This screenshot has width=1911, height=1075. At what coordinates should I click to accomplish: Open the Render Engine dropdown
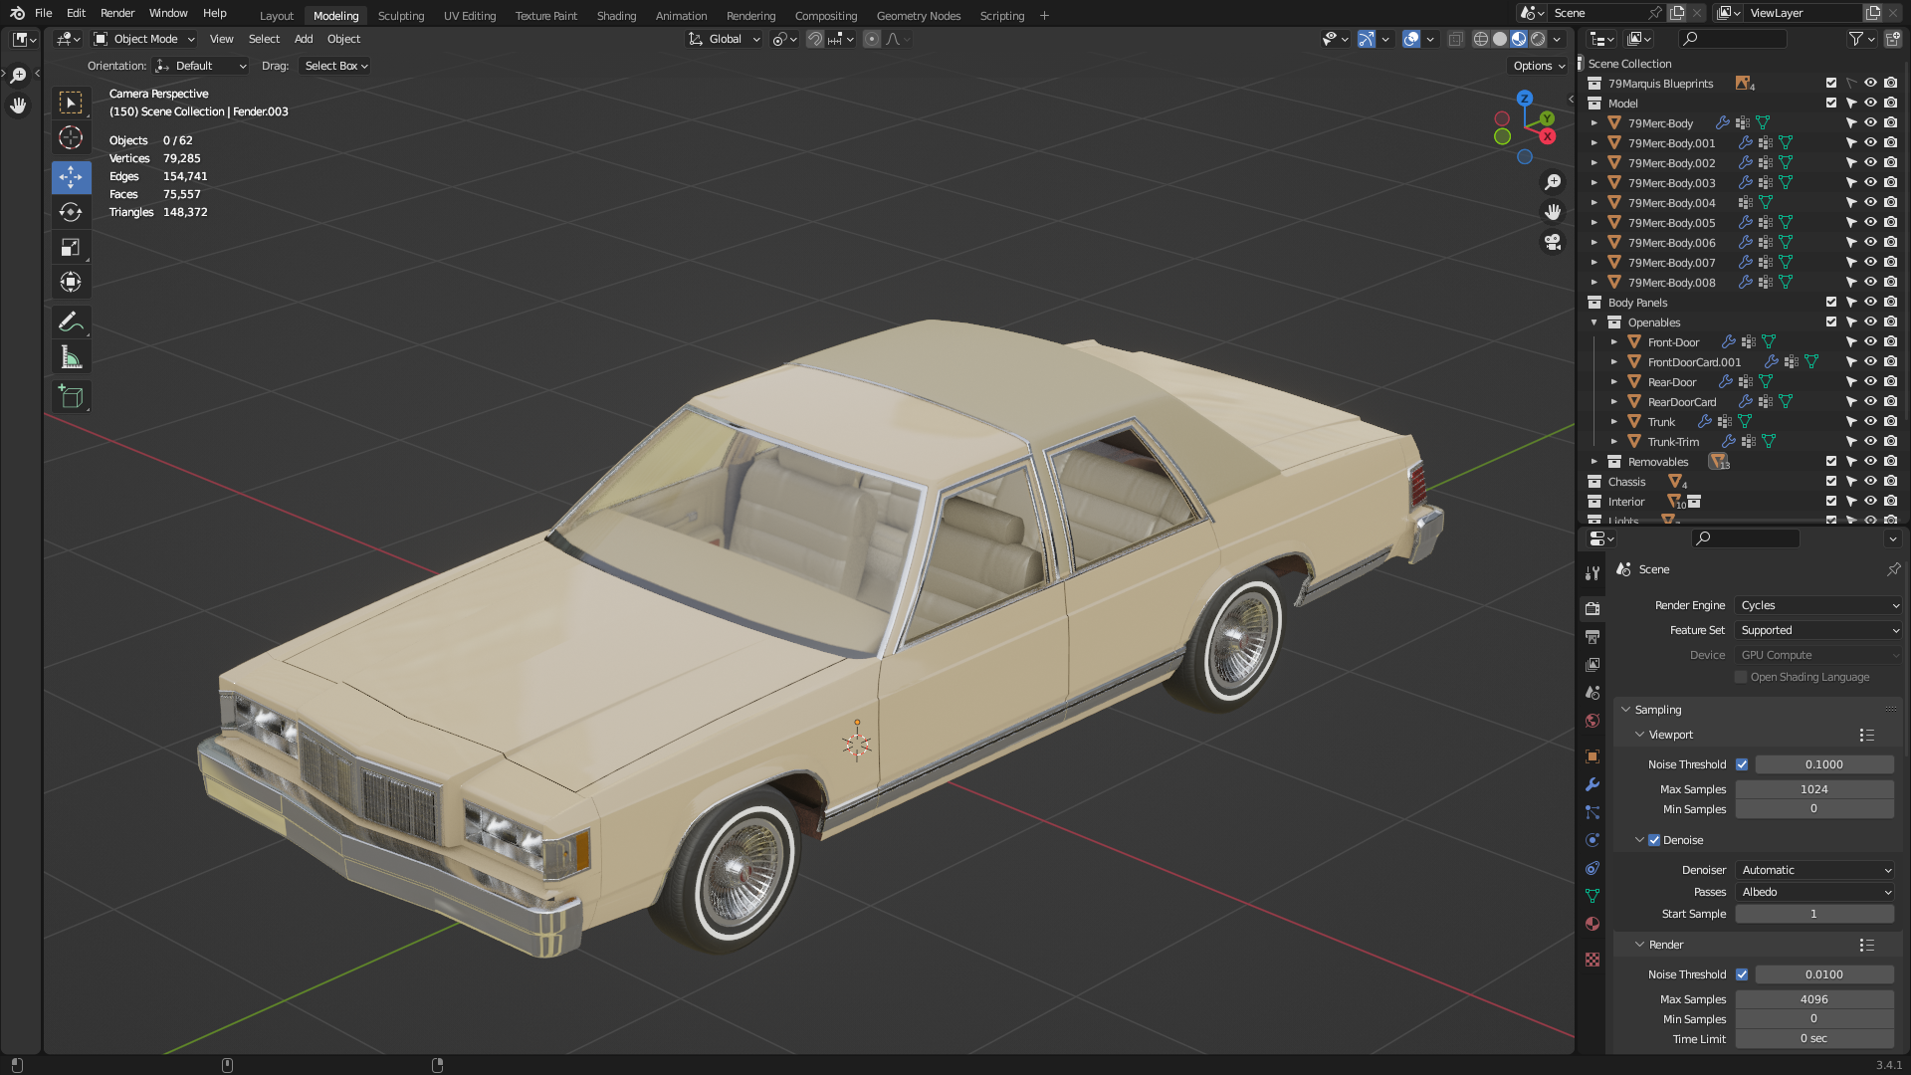tap(1818, 605)
